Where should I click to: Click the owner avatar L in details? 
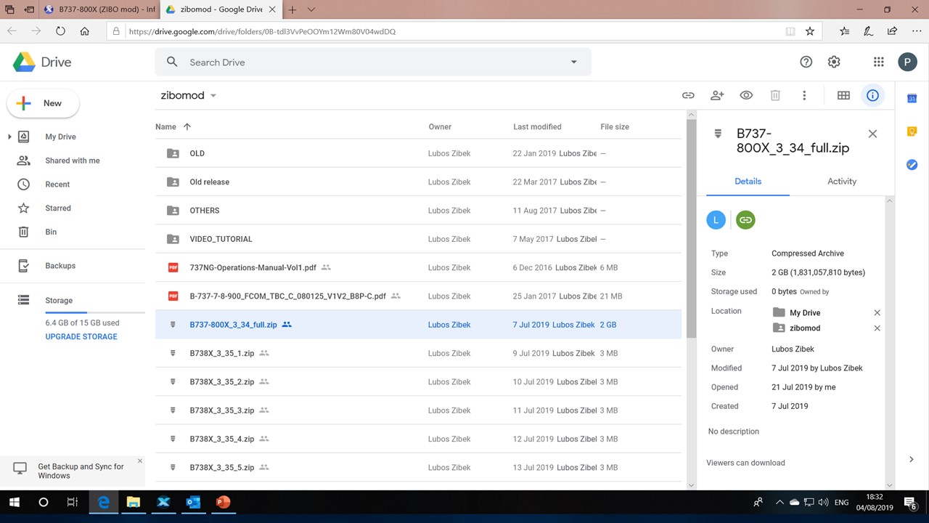coord(716,219)
